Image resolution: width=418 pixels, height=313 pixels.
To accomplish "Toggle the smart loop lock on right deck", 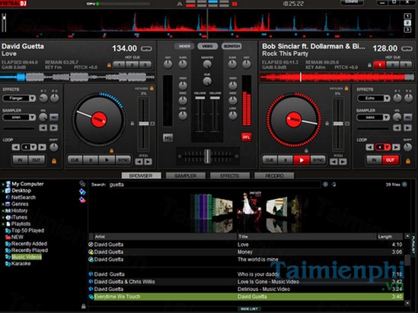I will [x=408, y=161].
